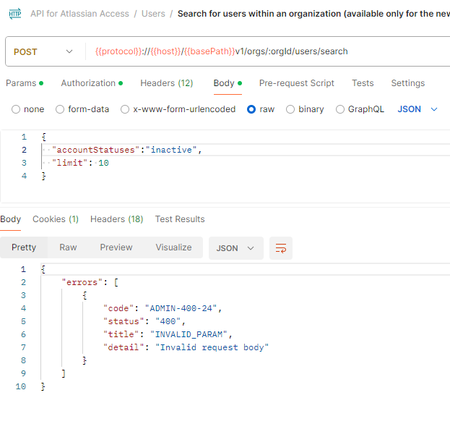
Task: Switch response view to Pretty
Action: tap(24, 247)
